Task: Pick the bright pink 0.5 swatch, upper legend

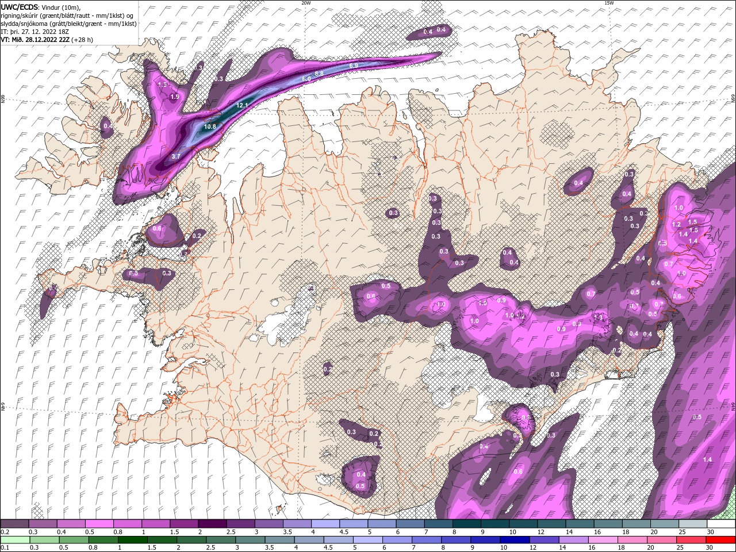Action: tap(99, 524)
